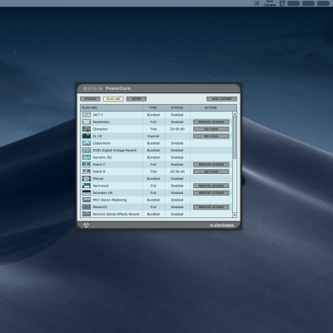Click the Action column header
The image size is (333, 333).
211,107
